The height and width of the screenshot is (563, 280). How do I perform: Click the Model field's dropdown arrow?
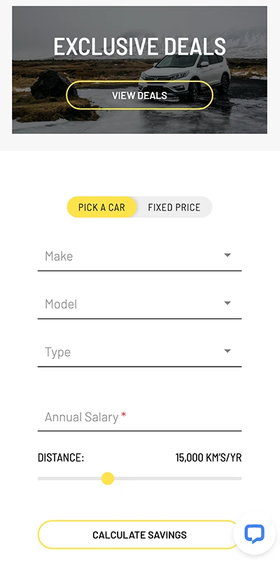(x=227, y=304)
